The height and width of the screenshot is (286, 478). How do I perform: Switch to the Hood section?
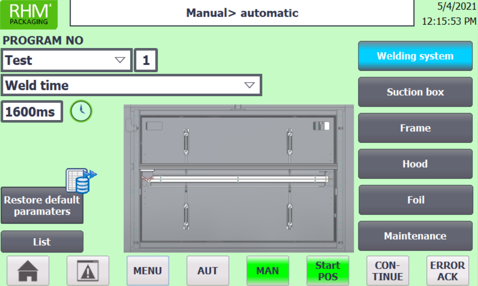415,164
